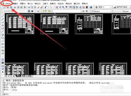Click the New drawing toolbar icon
The height and width of the screenshot is (96, 131).
tap(4, 7)
